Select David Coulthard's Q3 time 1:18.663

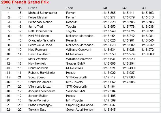[x=147, y=54]
